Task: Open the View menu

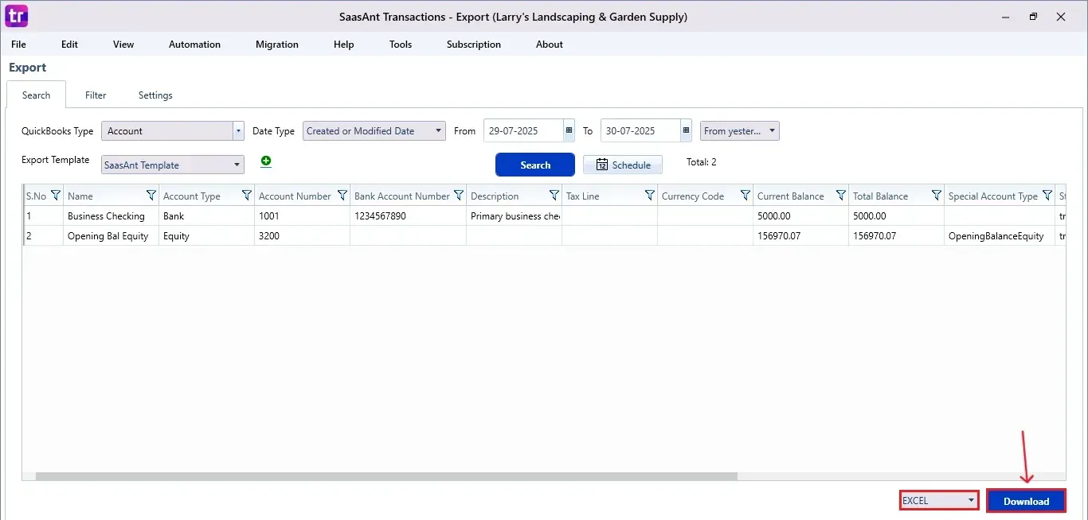Action: click(x=123, y=45)
